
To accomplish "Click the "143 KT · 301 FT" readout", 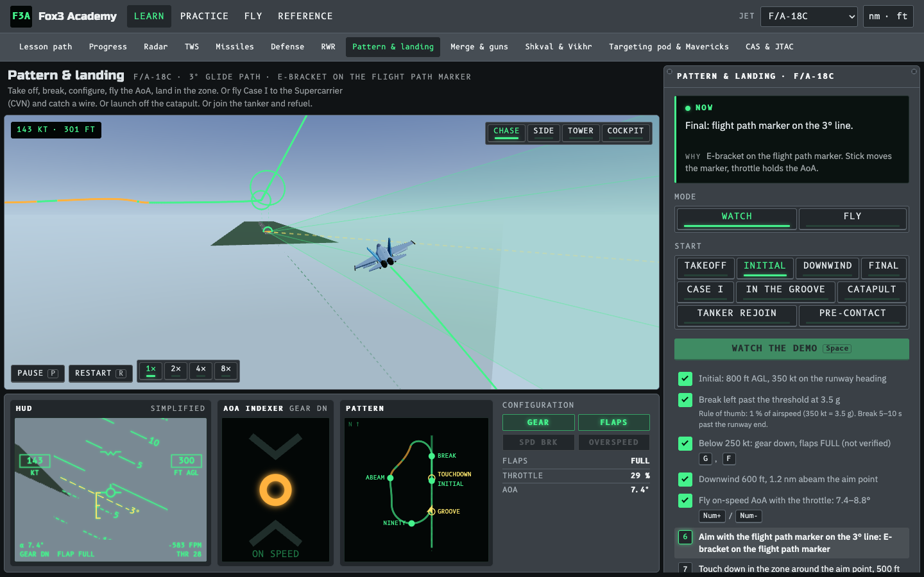I will tap(56, 130).
